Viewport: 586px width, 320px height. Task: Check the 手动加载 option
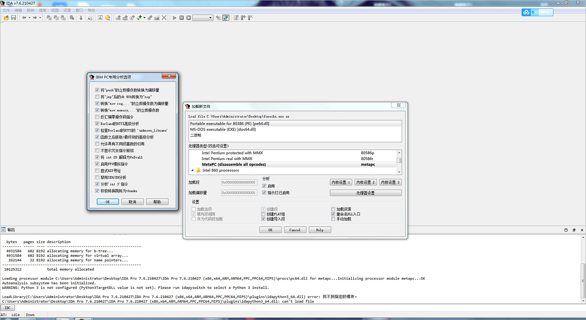(x=333, y=219)
